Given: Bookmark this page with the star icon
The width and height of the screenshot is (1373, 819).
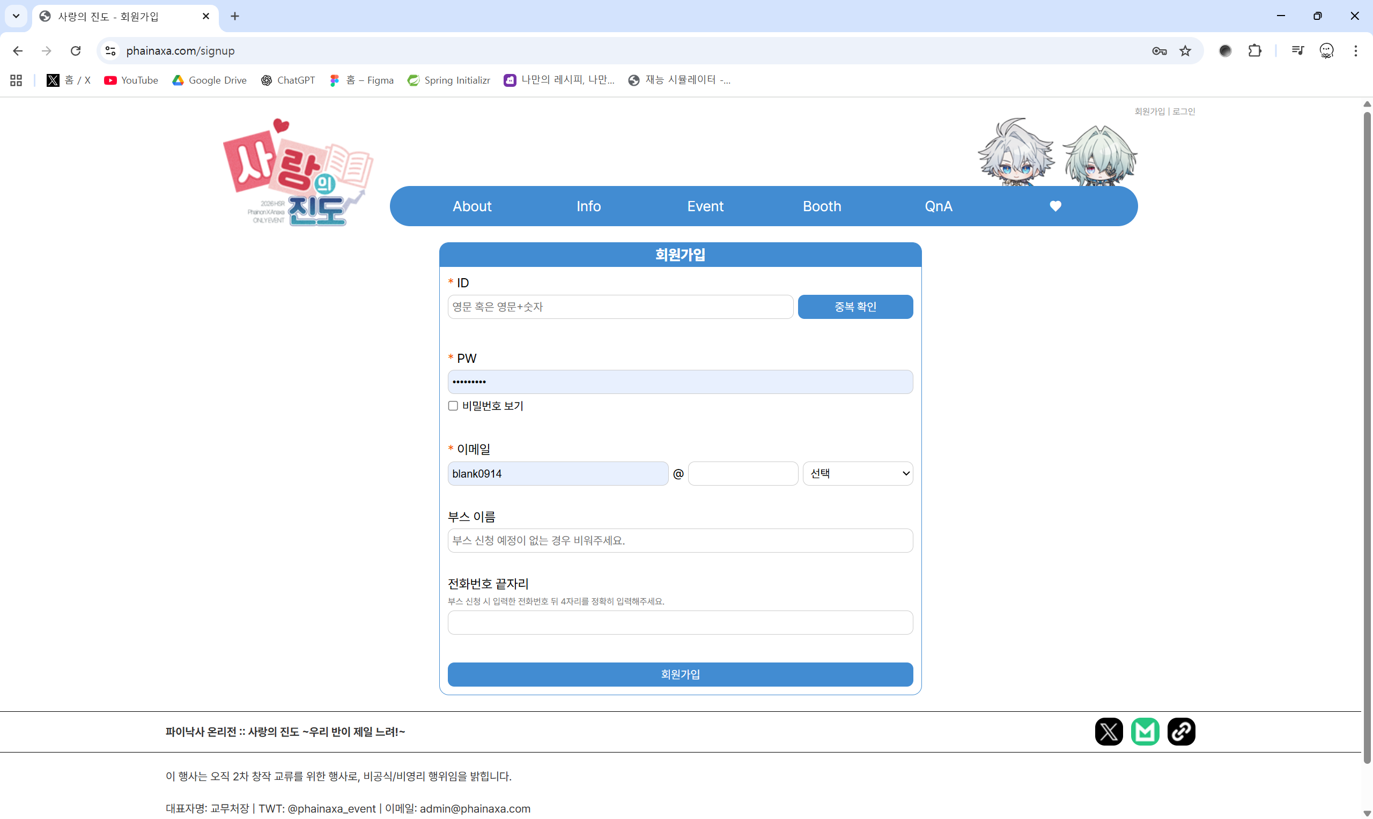Looking at the screenshot, I should coord(1185,51).
